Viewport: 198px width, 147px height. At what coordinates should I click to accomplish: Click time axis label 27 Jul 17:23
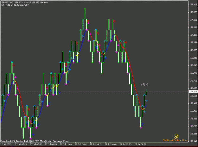(x=125, y=144)
